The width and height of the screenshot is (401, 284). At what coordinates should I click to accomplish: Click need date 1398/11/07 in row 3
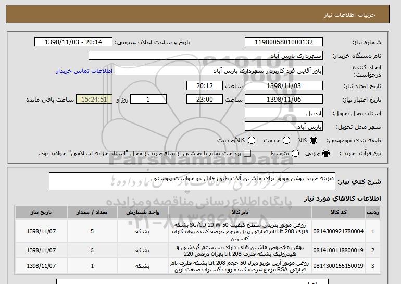coord(41,266)
